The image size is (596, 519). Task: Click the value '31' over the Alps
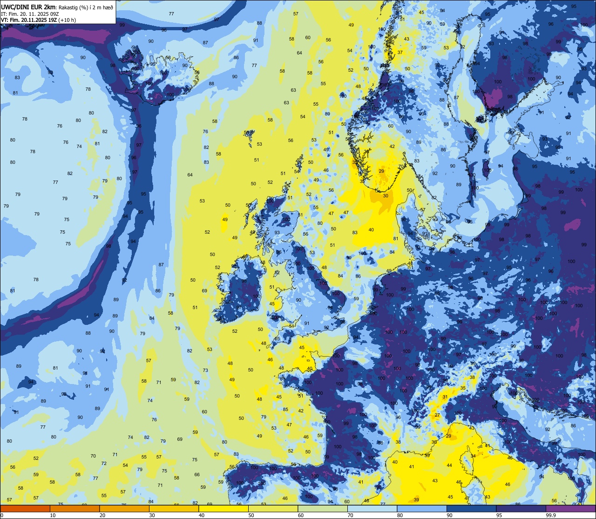pyautogui.click(x=445, y=397)
